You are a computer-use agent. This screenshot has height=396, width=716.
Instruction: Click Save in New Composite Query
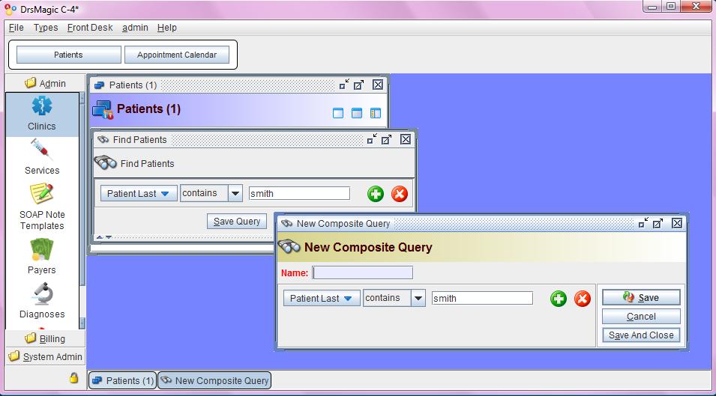coord(641,298)
